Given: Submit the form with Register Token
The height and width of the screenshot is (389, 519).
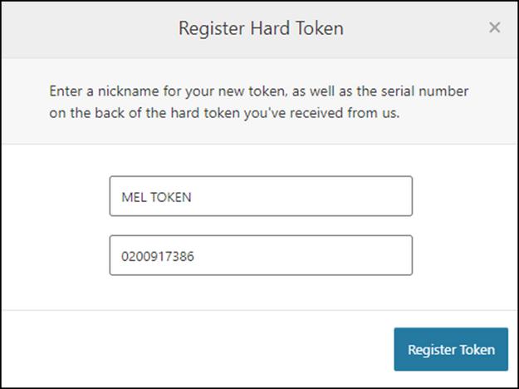Looking at the screenshot, I should pyautogui.click(x=451, y=349).
